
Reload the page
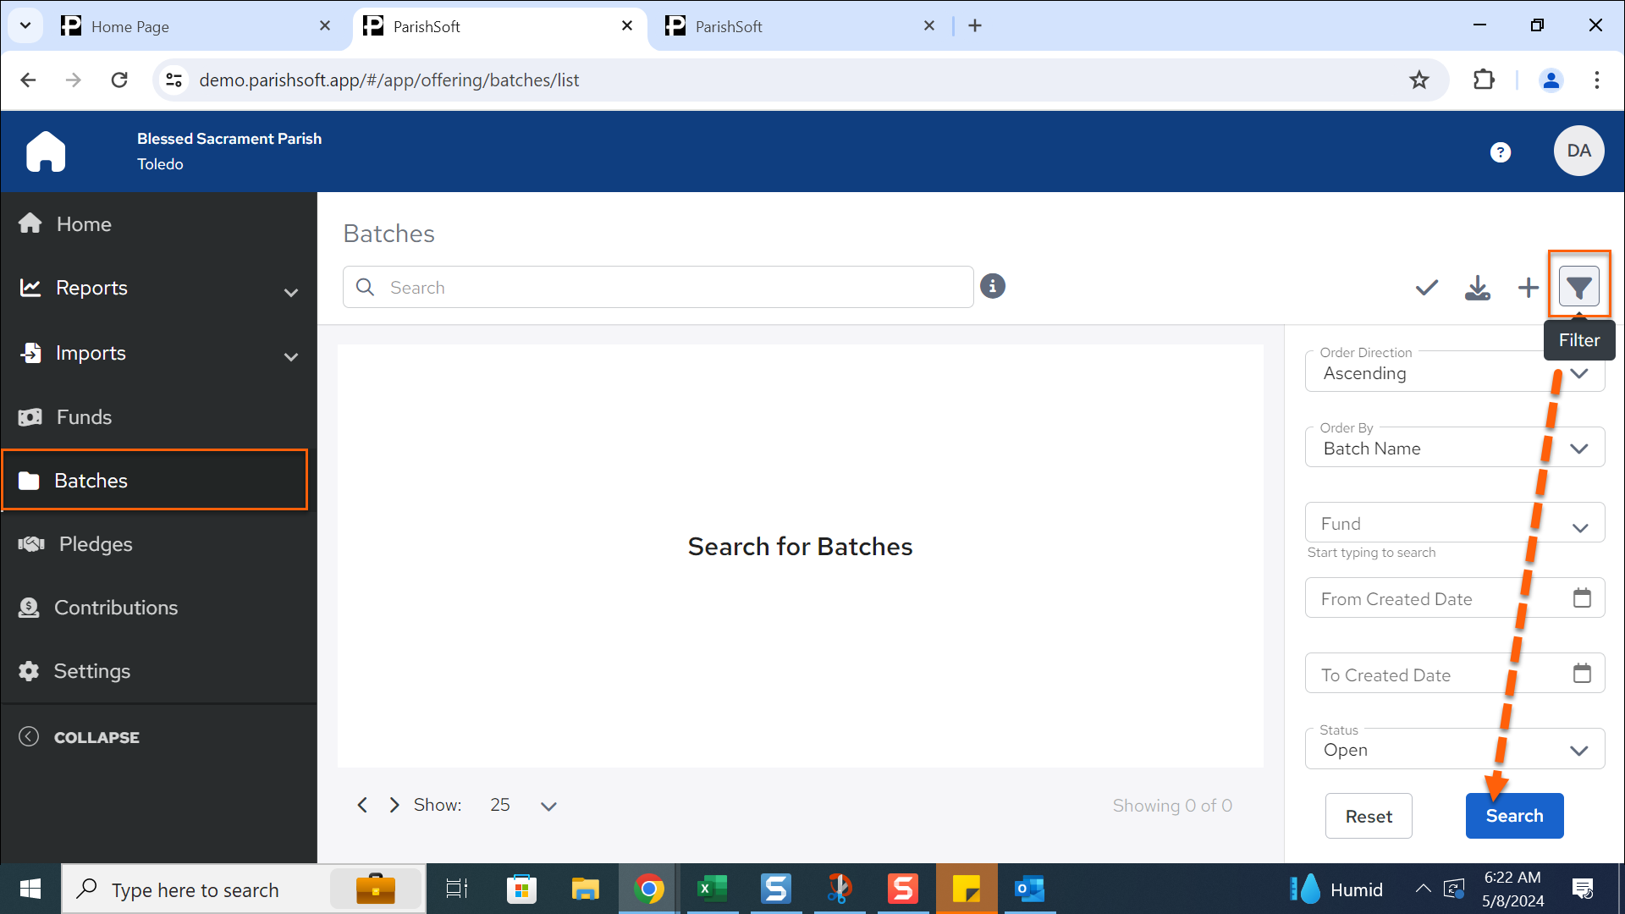click(119, 80)
